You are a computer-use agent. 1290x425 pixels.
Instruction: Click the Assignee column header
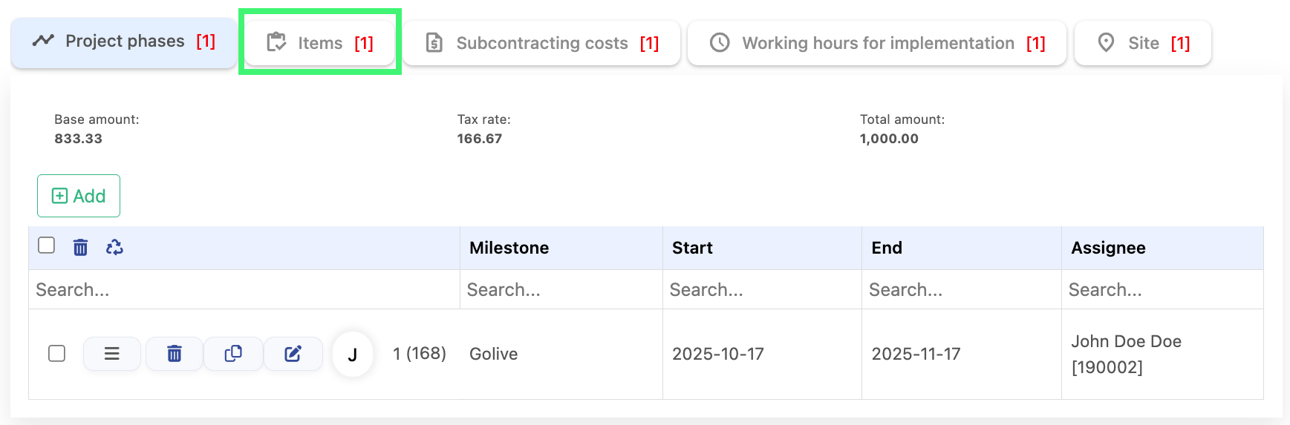tap(1108, 248)
